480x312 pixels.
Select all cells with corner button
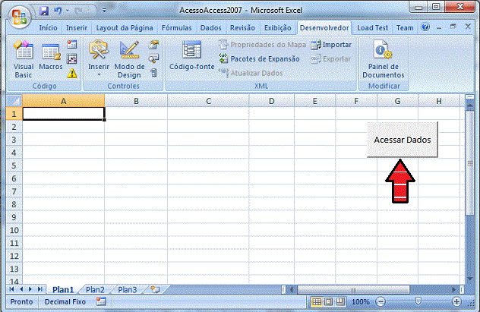(x=14, y=101)
